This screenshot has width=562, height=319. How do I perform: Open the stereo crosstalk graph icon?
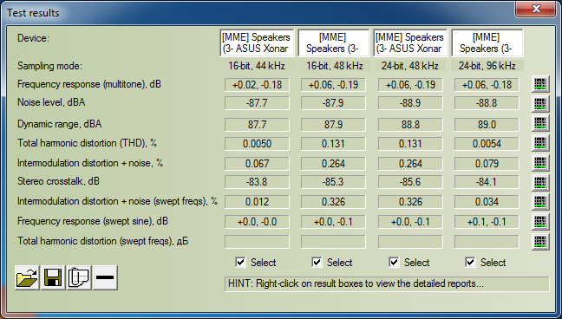(x=540, y=182)
